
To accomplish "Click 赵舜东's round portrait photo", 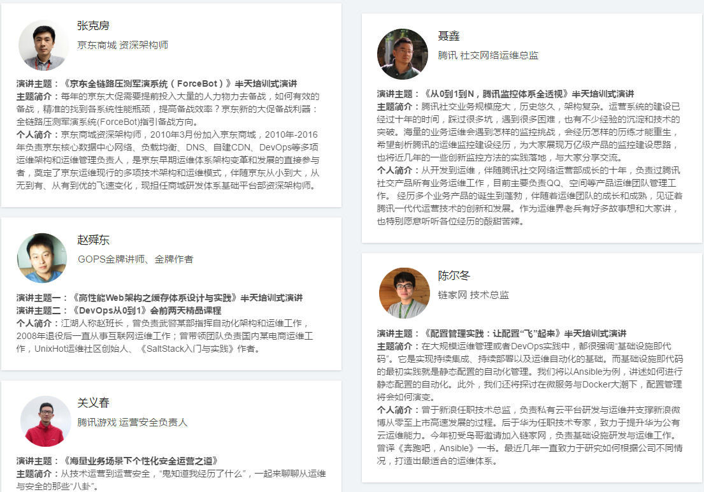I will coord(42,258).
